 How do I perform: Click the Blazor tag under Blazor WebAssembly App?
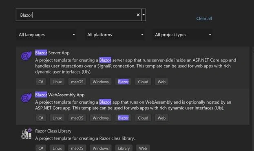point(123,118)
